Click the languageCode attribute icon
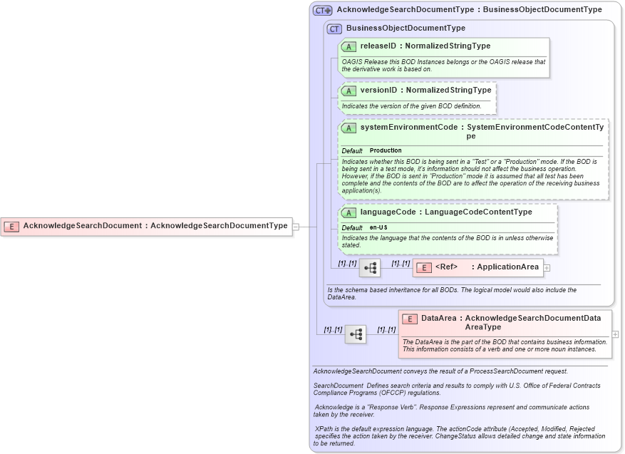The image size is (625, 454). click(x=348, y=212)
